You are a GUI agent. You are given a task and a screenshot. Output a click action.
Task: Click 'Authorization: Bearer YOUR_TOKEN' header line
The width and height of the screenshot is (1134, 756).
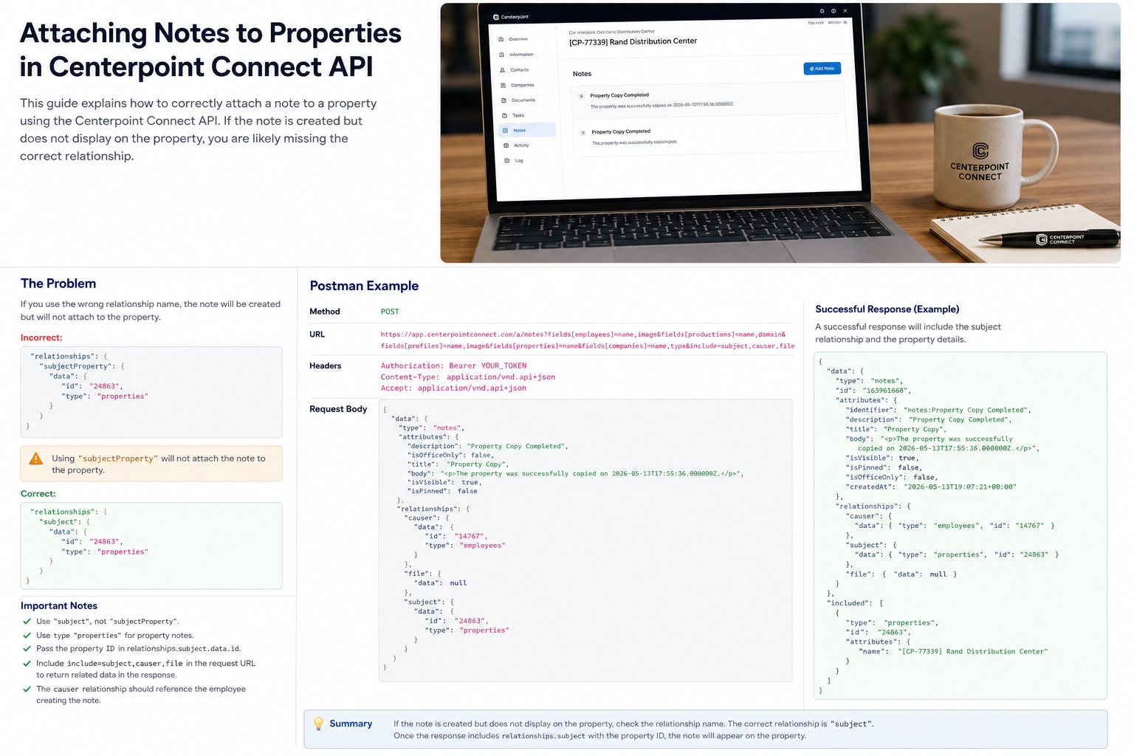pyautogui.click(x=453, y=365)
